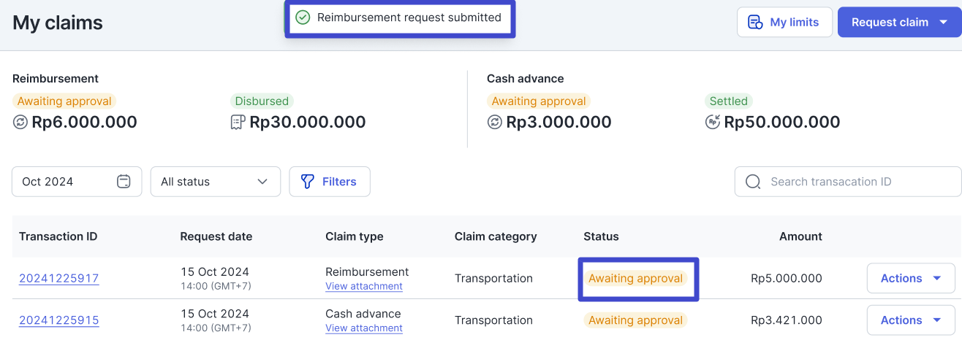
Task: Open the All status dropdown
Action: 216,182
